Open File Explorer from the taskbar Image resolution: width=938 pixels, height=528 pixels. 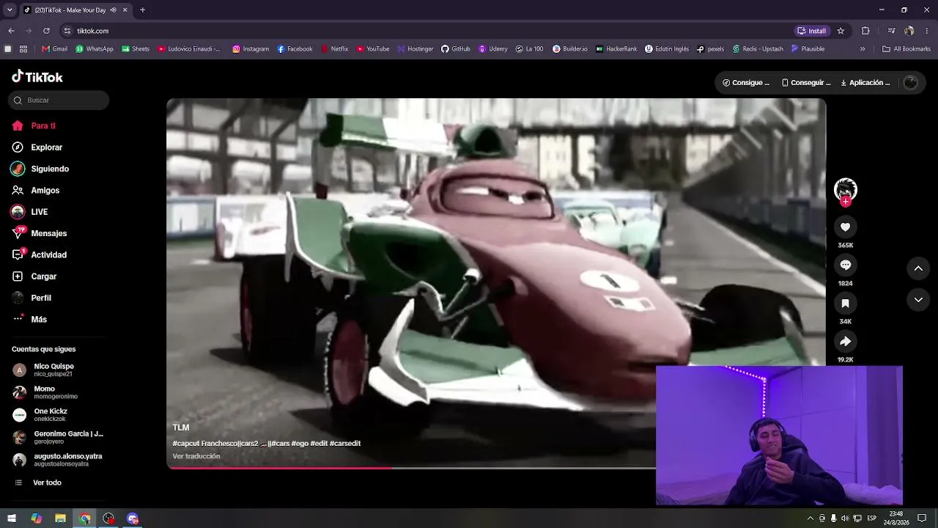click(60, 518)
